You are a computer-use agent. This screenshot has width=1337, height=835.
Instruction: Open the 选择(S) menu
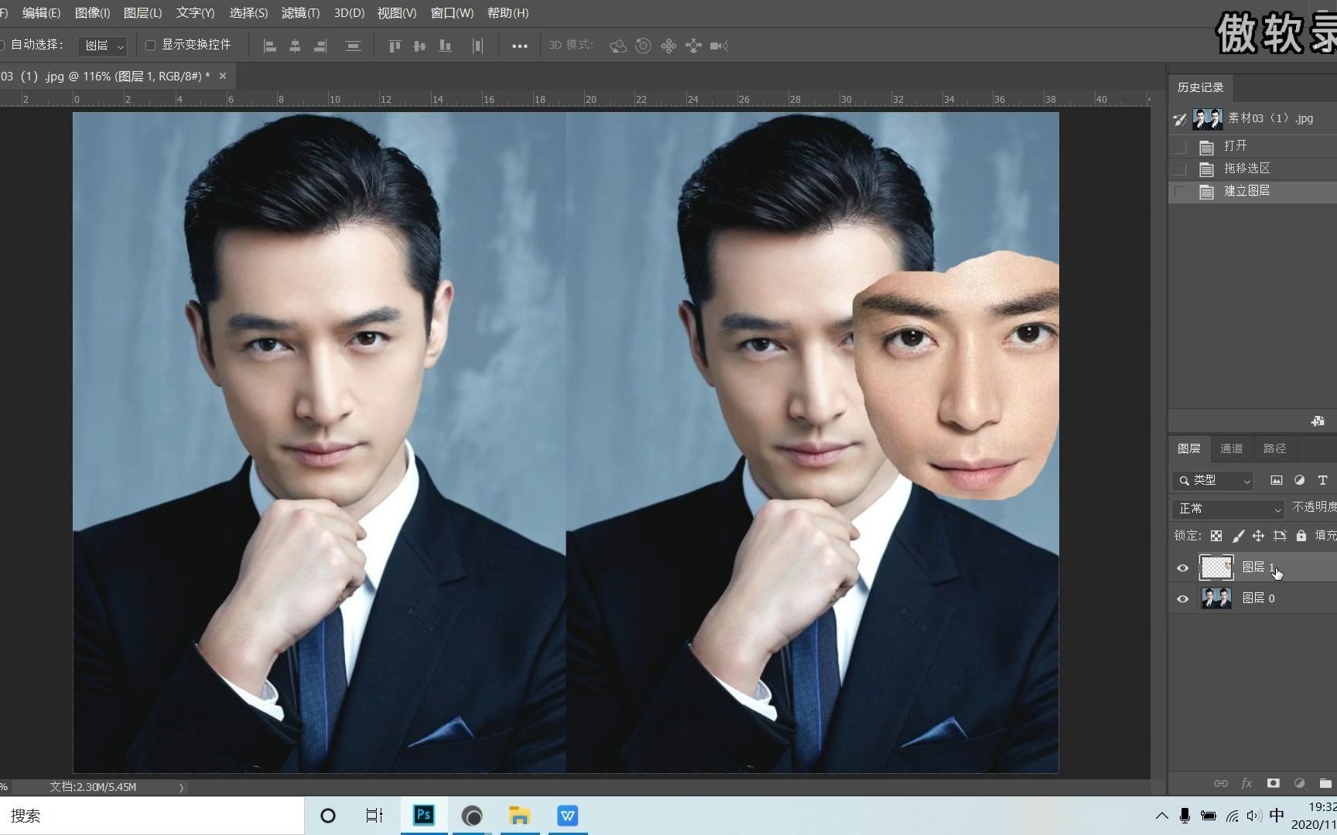248,13
